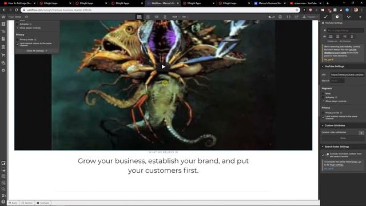This screenshot has width=366, height=206.
Task: Click the share/export icon in top toolbar
Action: point(296,17)
